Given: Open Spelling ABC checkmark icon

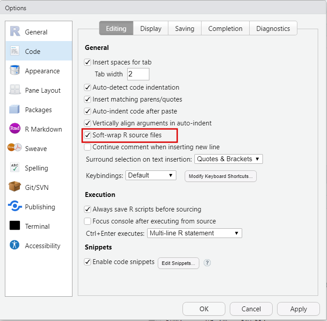Looking at the screenshot, I should tap(15, 168).
